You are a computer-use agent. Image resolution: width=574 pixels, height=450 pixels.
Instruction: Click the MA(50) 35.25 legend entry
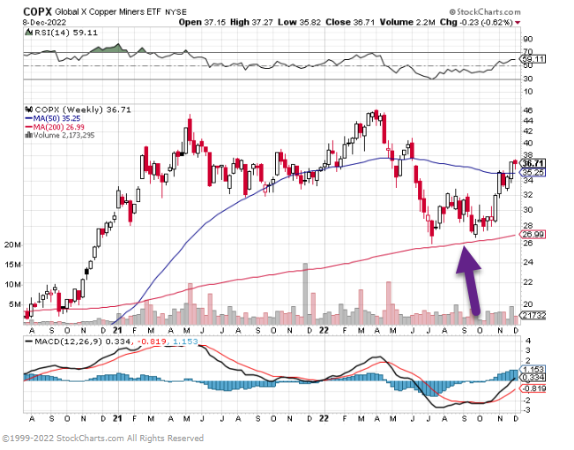coord(56,118)
